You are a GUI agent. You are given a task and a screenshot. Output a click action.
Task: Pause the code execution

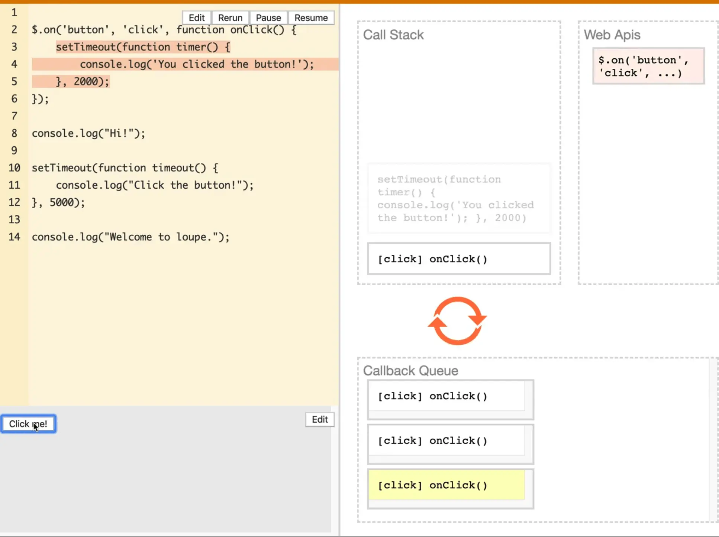(268, 18)
